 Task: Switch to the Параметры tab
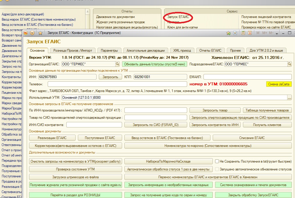point(109,50)
